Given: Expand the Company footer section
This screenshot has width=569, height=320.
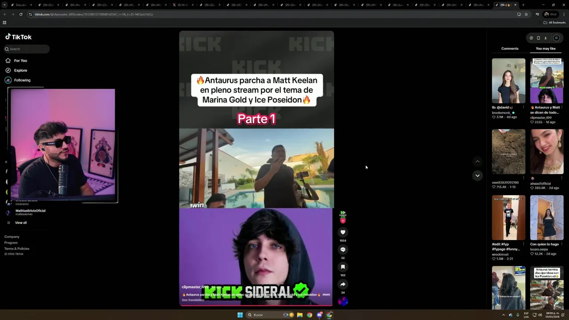Looking at the screenshot, I should pyautogui.click(x=12, y=237).
